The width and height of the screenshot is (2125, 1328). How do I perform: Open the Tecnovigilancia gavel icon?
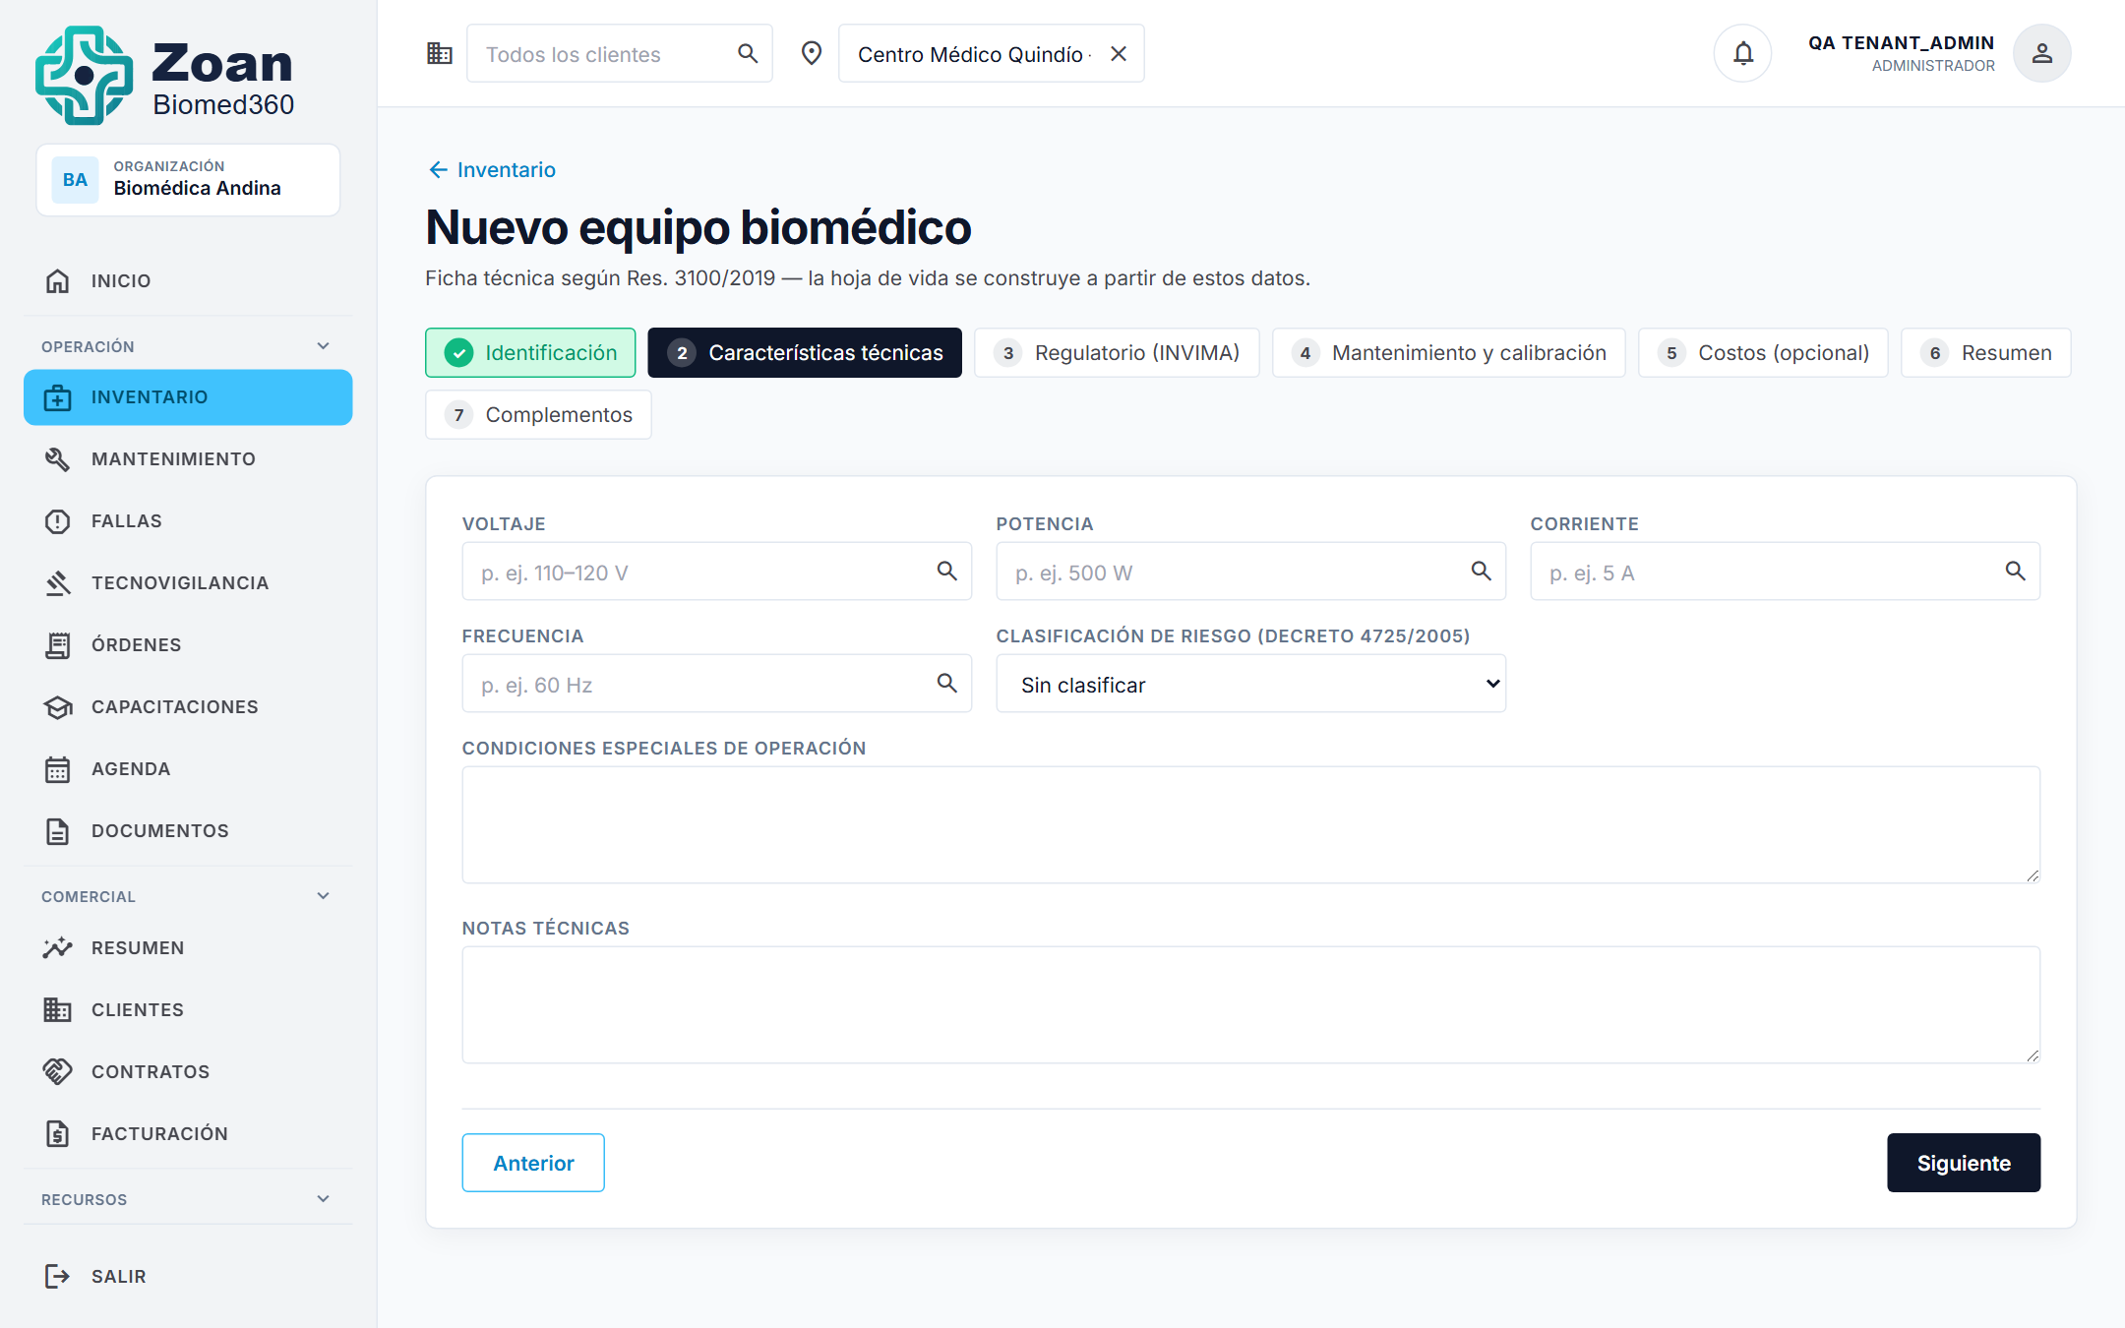pos(58,583)
